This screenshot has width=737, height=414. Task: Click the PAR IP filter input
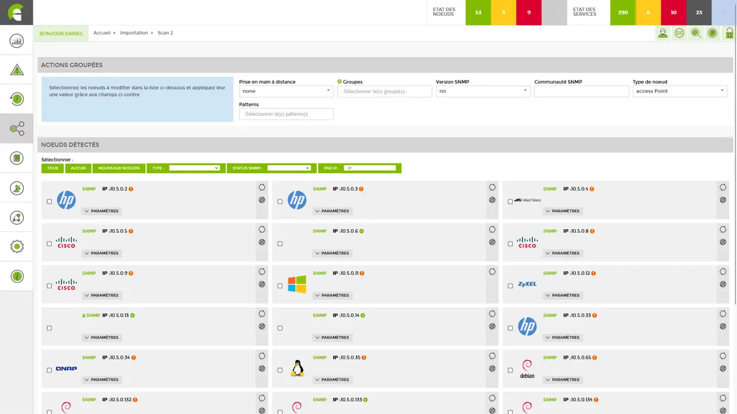370,168
